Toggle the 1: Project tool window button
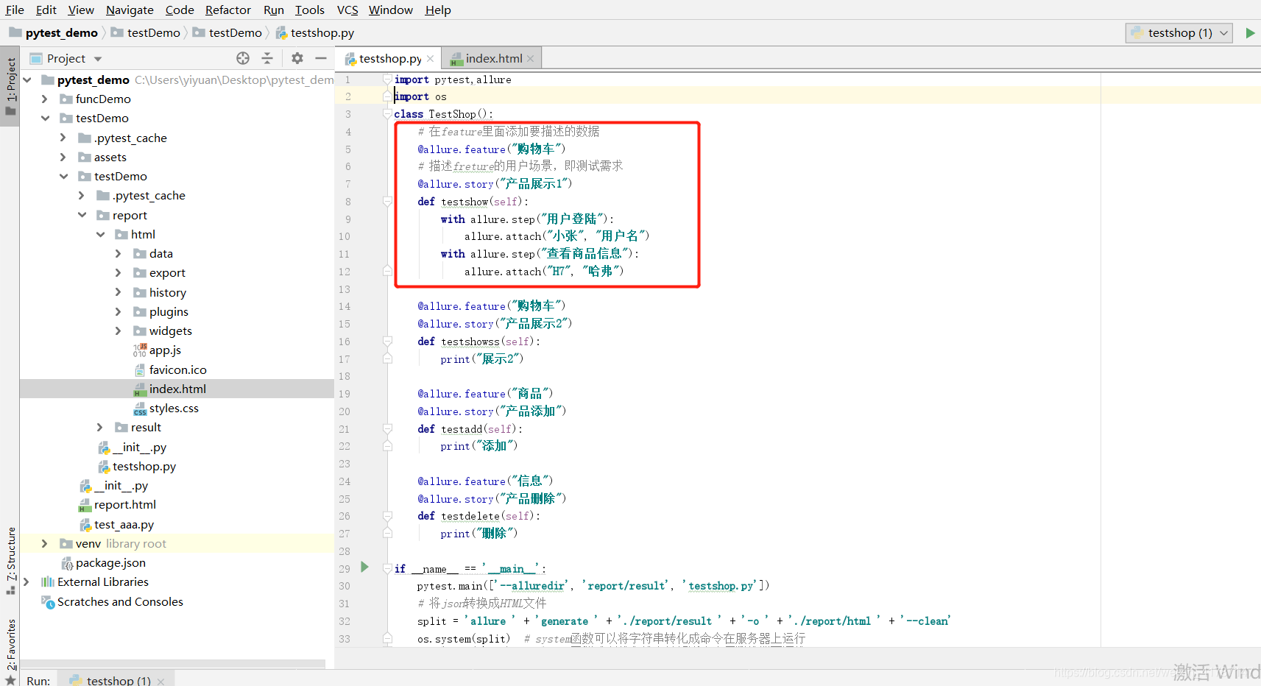Viewport: 1261px width, 686px height. [10, 85]
